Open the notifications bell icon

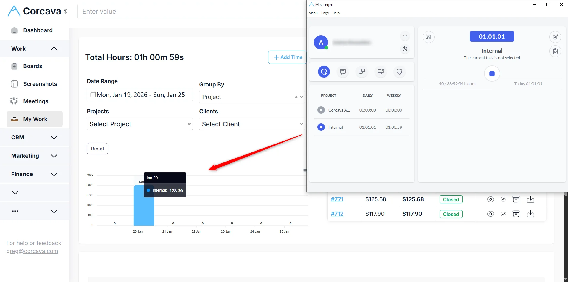pyautogui.click(x=399, y=72)
